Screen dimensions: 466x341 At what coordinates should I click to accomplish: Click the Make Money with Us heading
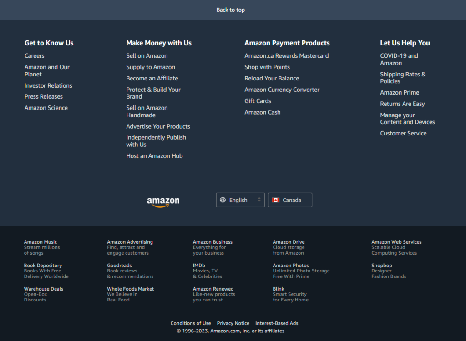[159, 43]
